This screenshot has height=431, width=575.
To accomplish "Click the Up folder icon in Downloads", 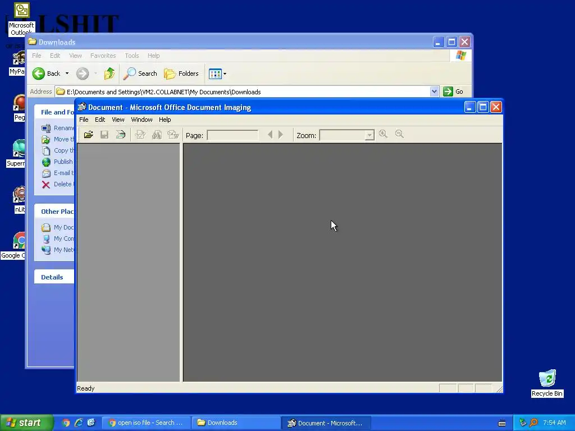I will [x=109, y=74].
